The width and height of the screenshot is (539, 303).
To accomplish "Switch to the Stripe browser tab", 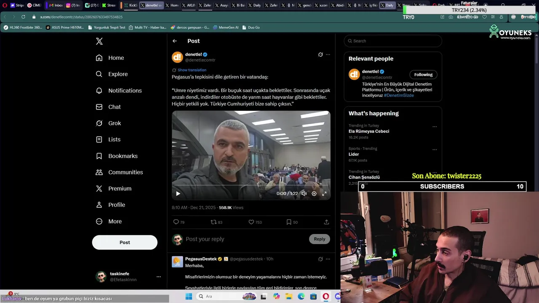I will (x=17, y=5).
